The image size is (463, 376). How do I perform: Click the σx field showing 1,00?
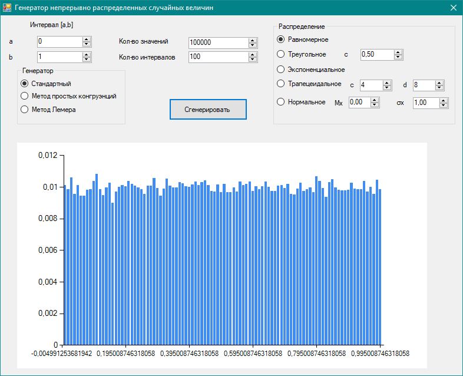tap(426, 103)
